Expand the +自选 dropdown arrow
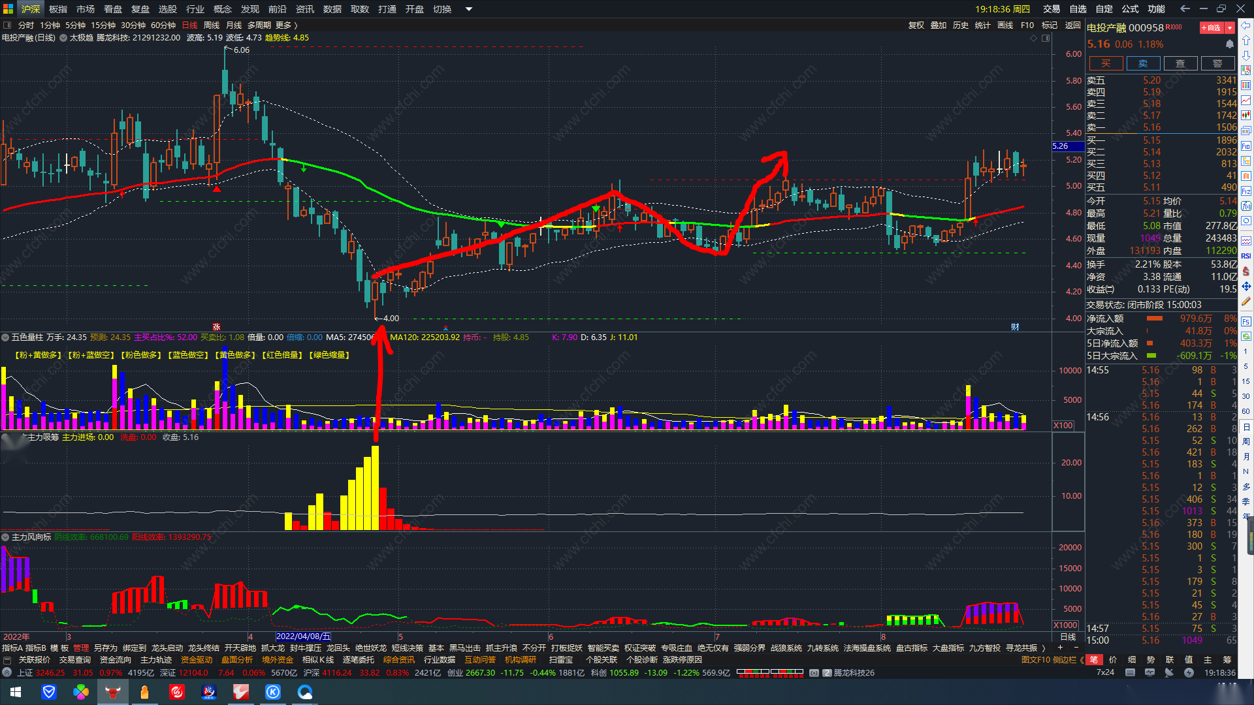 tap(1230, 27)
